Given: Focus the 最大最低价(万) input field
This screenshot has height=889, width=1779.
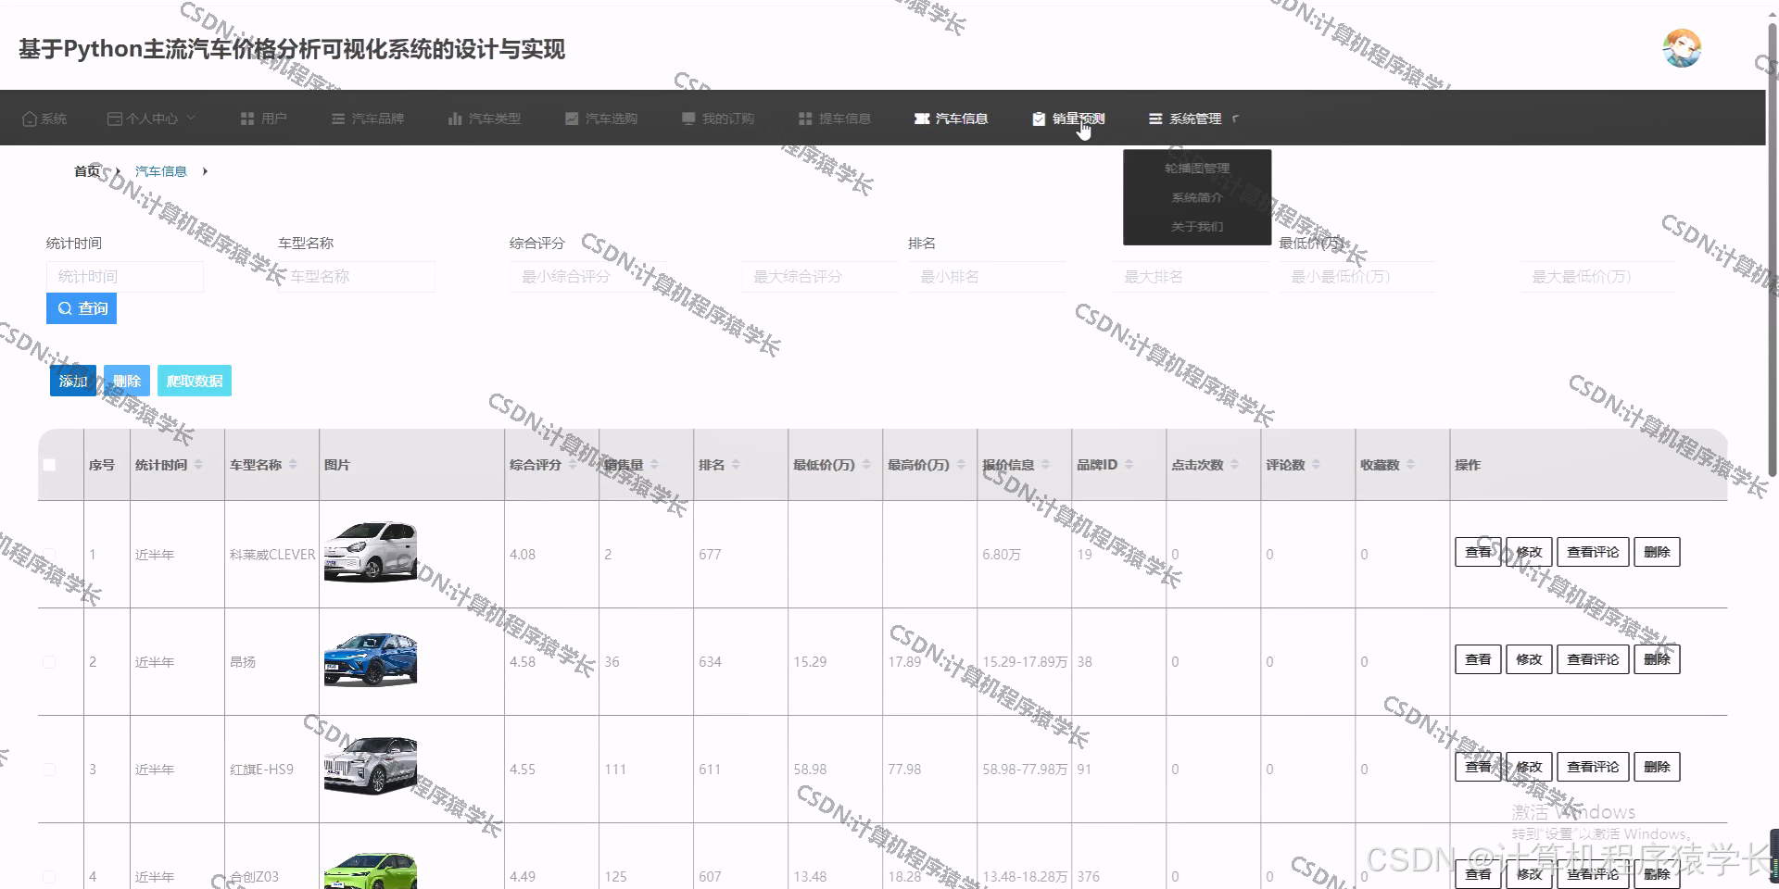Looking at the screenshot, I should pos(1598,277).
